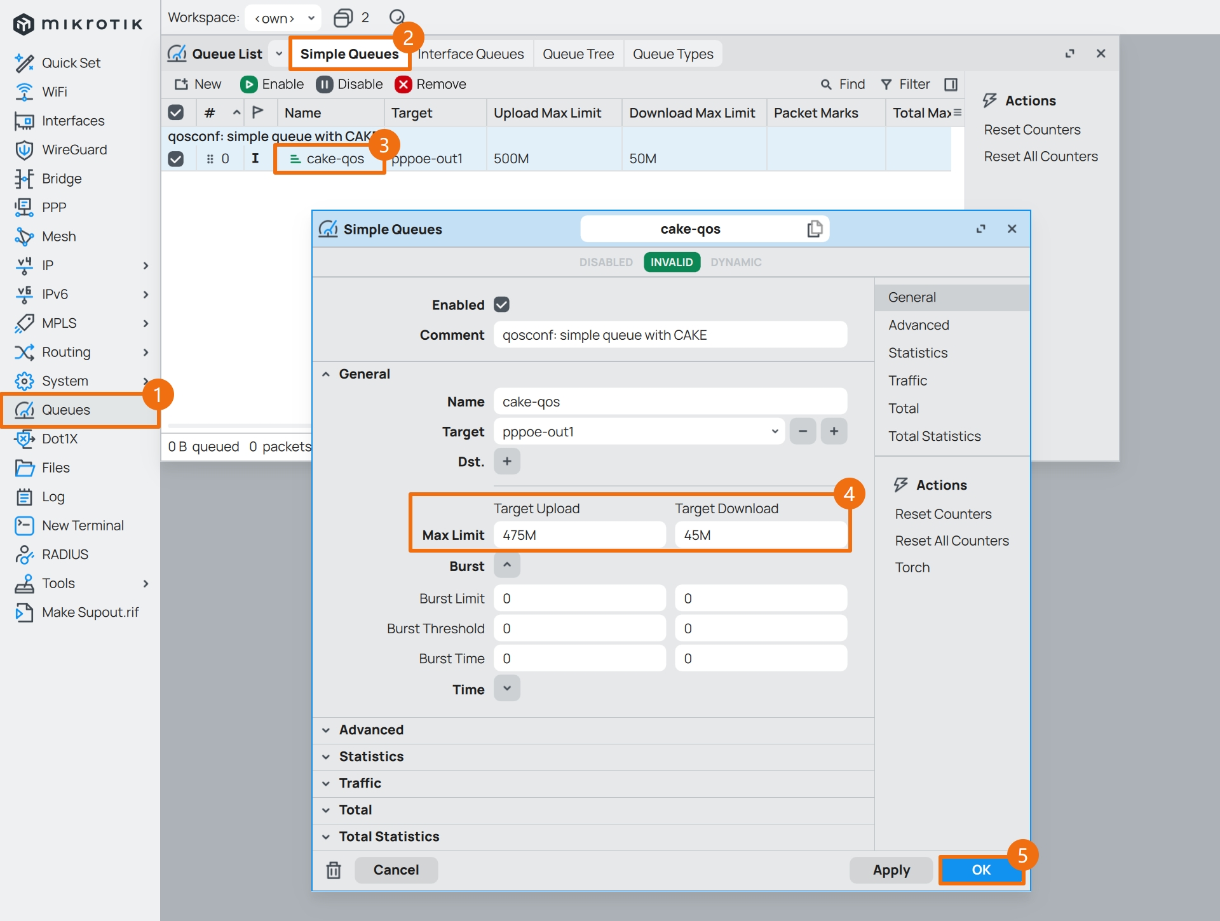Add a Dst. entry with plus button

tap(507, 461)
